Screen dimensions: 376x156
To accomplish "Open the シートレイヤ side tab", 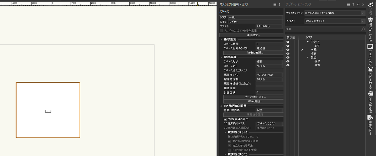I will click(370, 55).
